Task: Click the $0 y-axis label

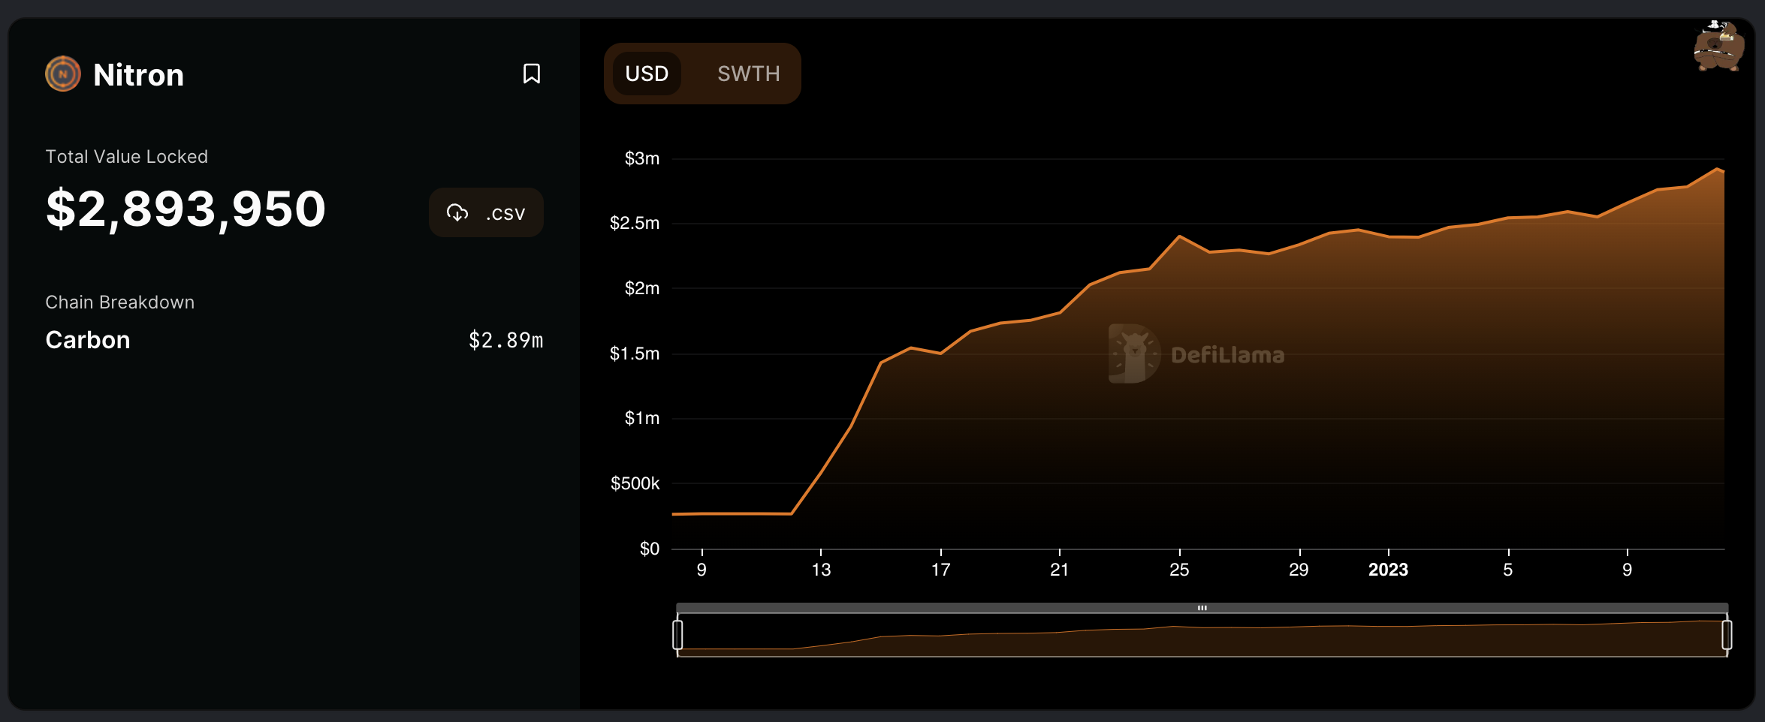Action: [650, 549]
